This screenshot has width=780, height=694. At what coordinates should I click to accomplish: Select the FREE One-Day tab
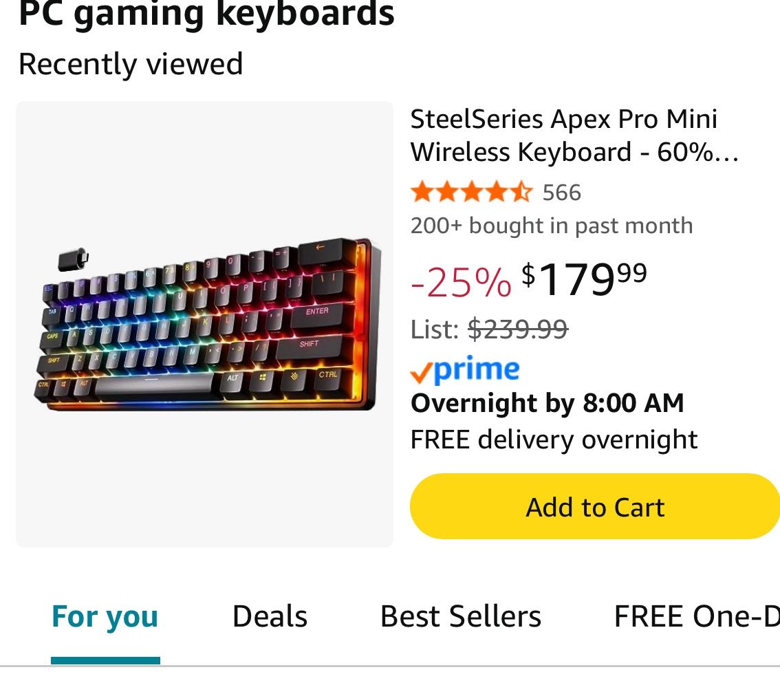(x=696, y=616)
